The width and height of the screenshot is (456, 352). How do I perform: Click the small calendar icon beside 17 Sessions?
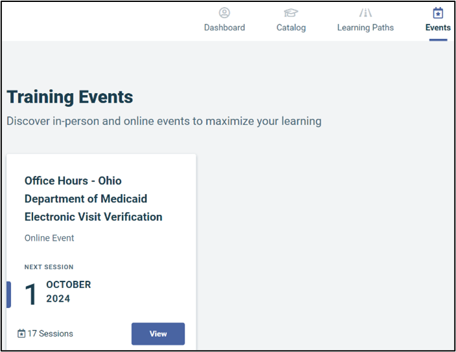pos(21,334)
